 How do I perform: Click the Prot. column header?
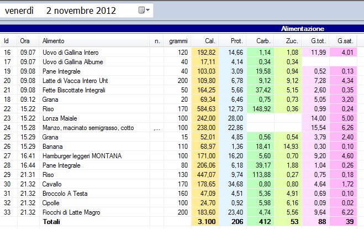pyautogui.click(x=236, y=41)
